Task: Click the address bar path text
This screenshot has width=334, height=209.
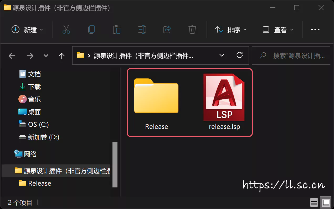Action: pos(143,56)
